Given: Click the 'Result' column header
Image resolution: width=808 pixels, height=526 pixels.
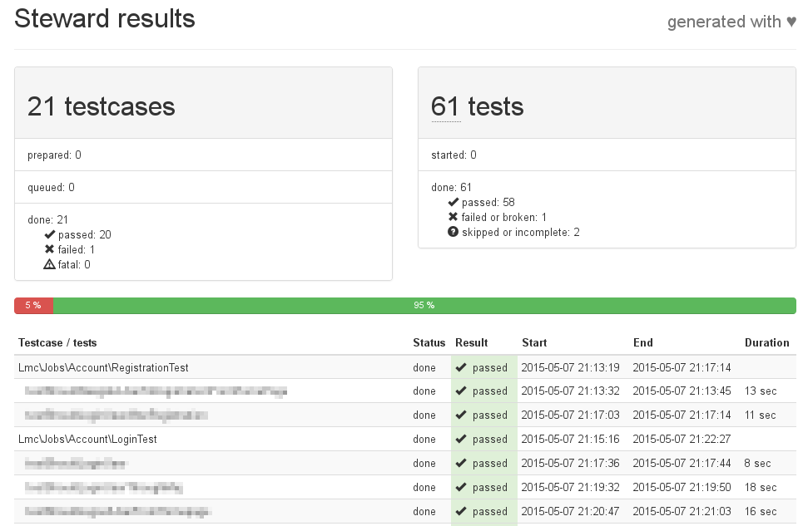Looking at the screenshot, I should [x=471, y=342].
